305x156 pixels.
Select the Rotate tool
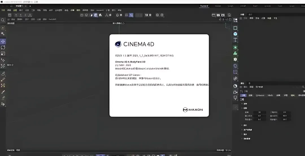pos(3,47)
